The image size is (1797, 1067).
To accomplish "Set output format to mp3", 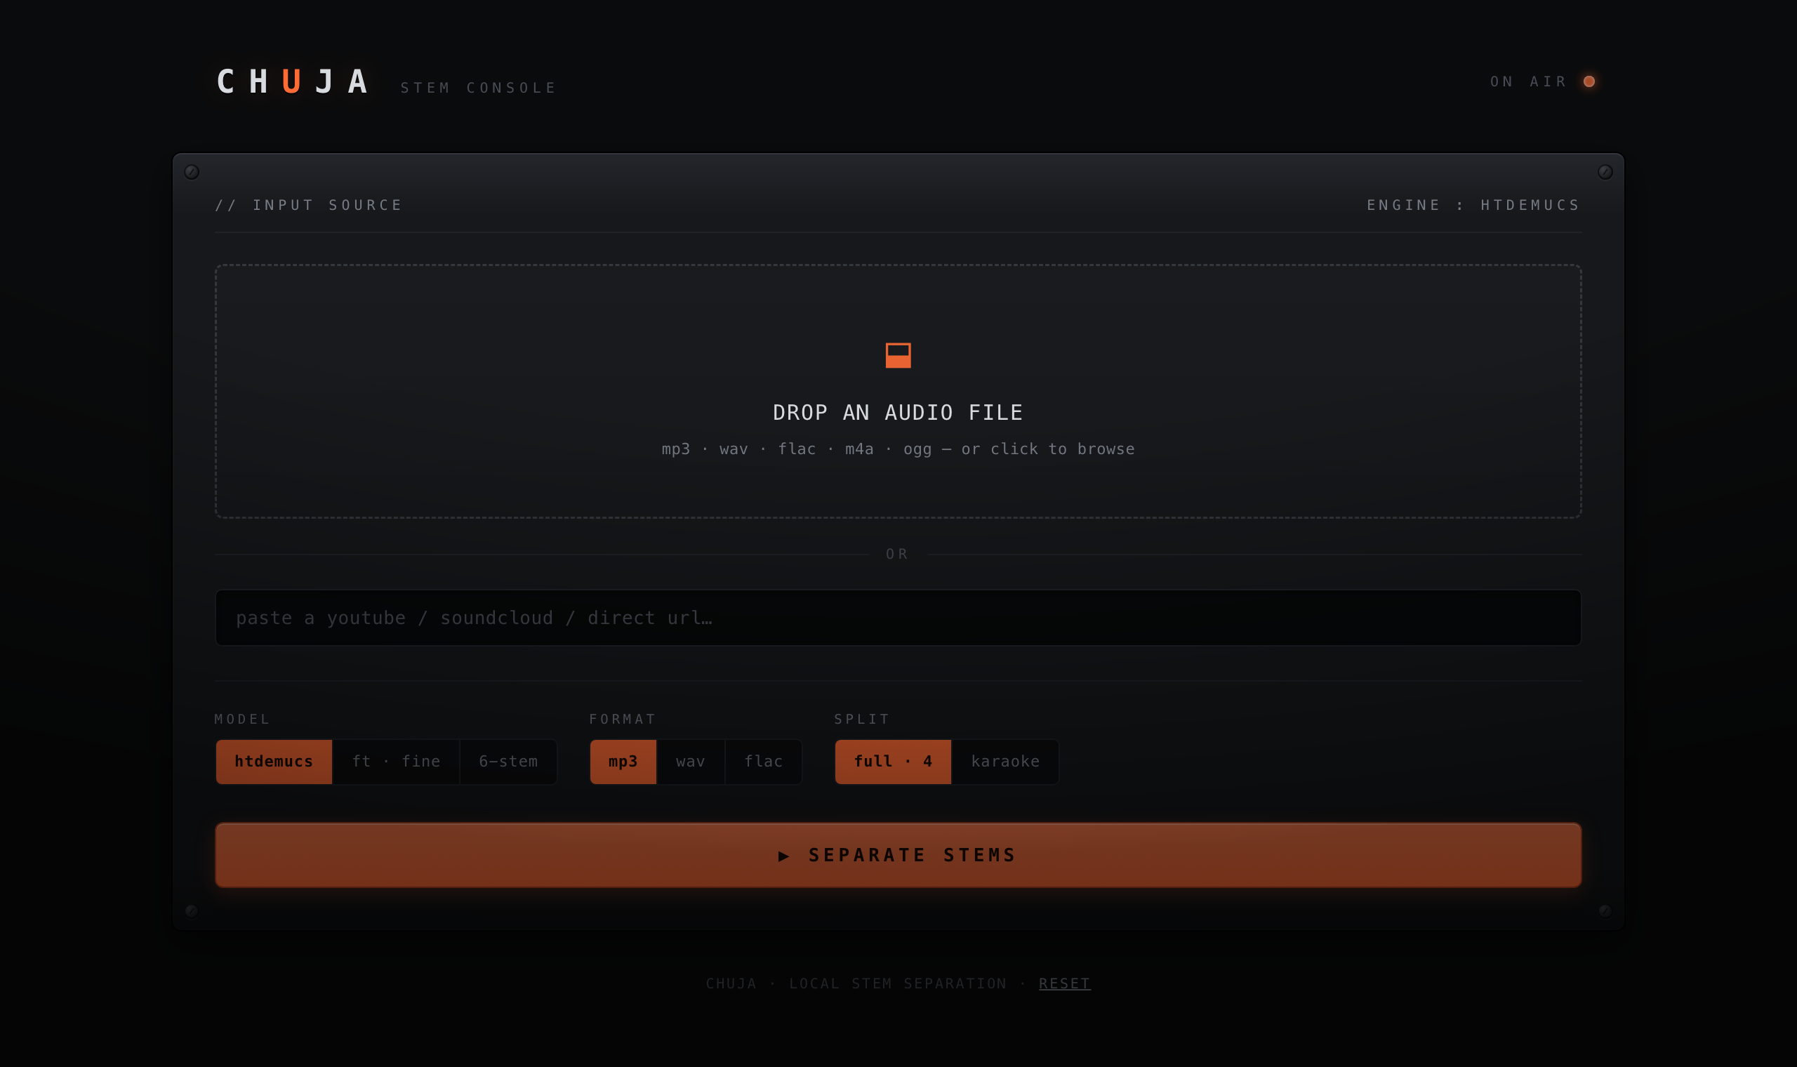I will [623, 762].
